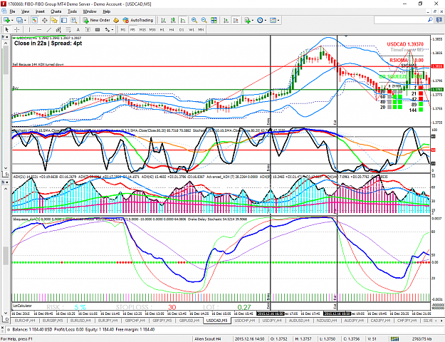Open the View menu
The width and height of the screenshot is (445, 342).
[x=25, y=11]
